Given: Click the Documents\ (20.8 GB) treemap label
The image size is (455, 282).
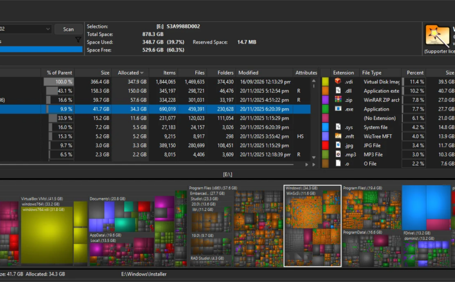Looking at the screenshot, I should pos(107,199).
